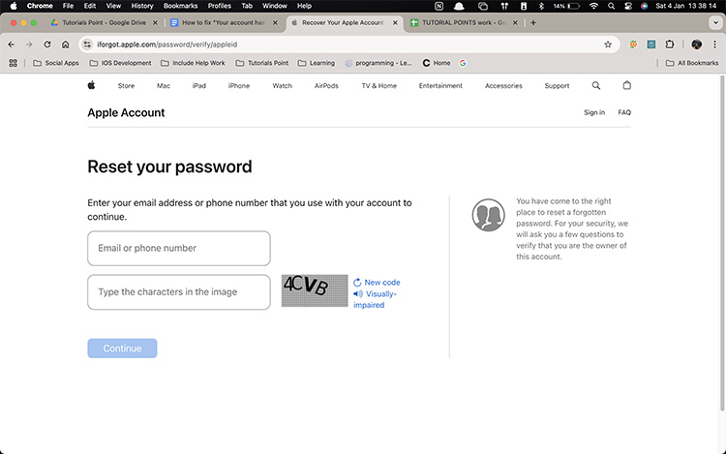Open Learning bookmark folder
726x454 pixels.
pyautogui.click(x=317, y=63)
